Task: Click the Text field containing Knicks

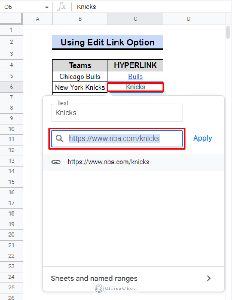Action: point(117,112)
